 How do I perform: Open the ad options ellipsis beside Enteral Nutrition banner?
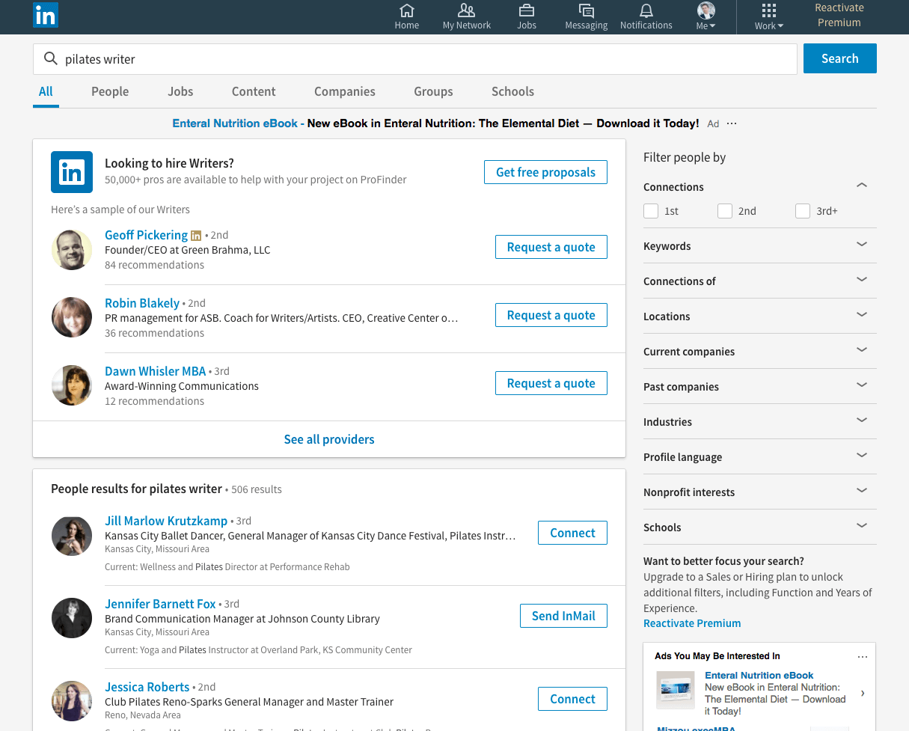click(x=732, y=123)
